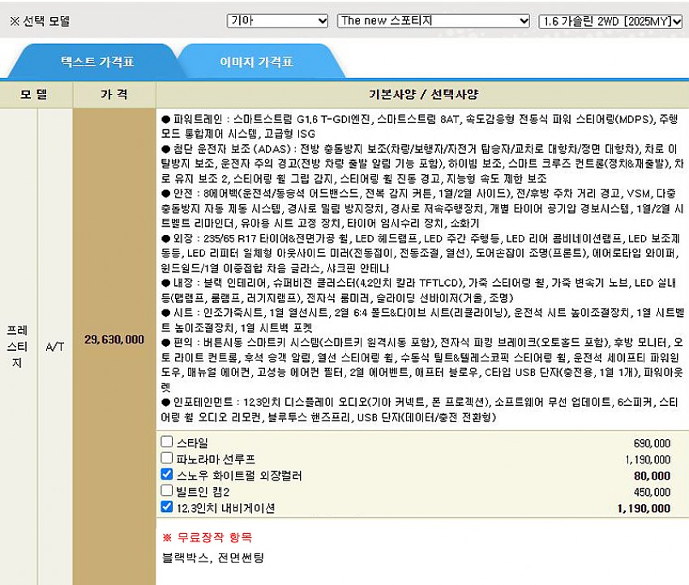Expand the The new 스포티지 model dropdown

pyautogui.click(x=433, y=21)
